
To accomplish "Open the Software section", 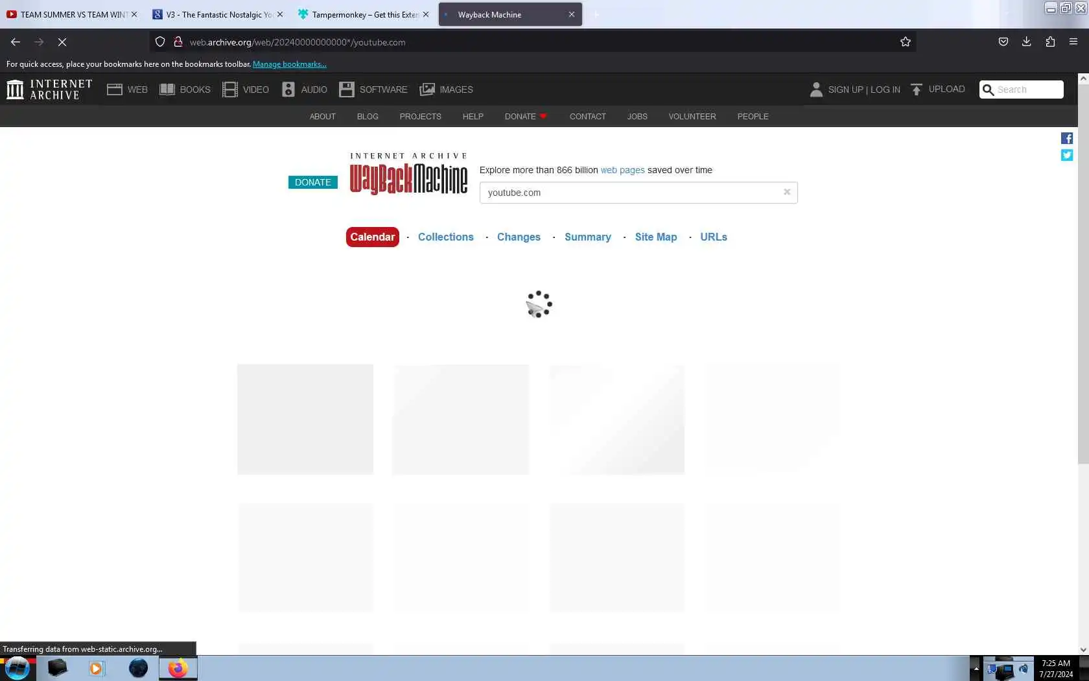I will [373, 90].
